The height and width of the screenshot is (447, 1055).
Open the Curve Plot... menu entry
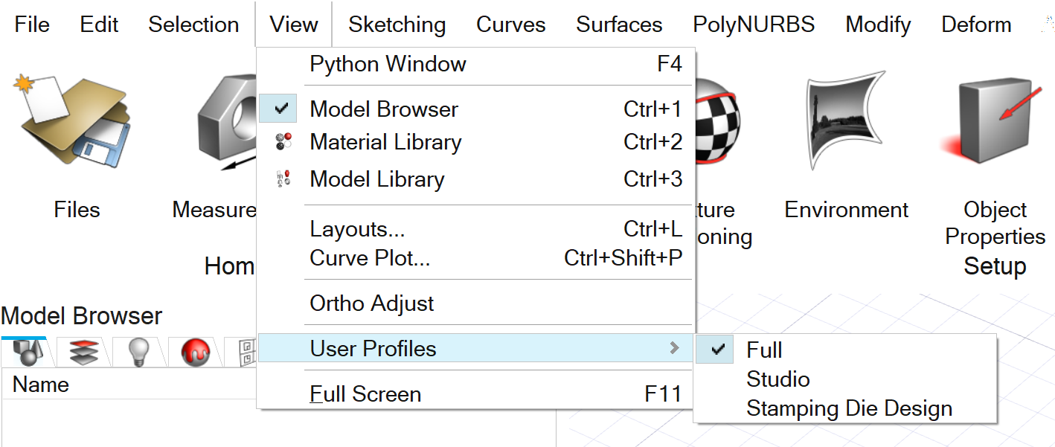point(370,258)
